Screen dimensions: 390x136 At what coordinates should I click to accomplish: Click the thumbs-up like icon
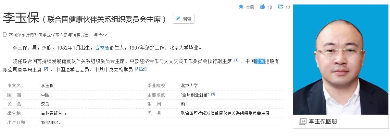pos(263,6)
